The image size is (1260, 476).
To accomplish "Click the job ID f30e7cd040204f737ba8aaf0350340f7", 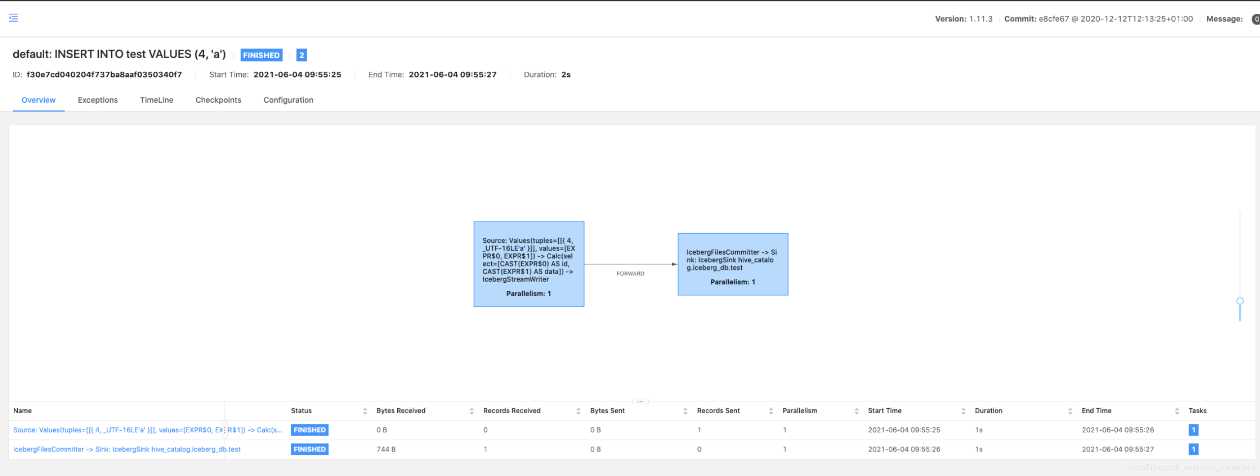I will [104, 75].
